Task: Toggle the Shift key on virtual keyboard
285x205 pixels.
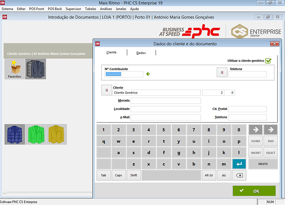Action: (x=134, y=175)
